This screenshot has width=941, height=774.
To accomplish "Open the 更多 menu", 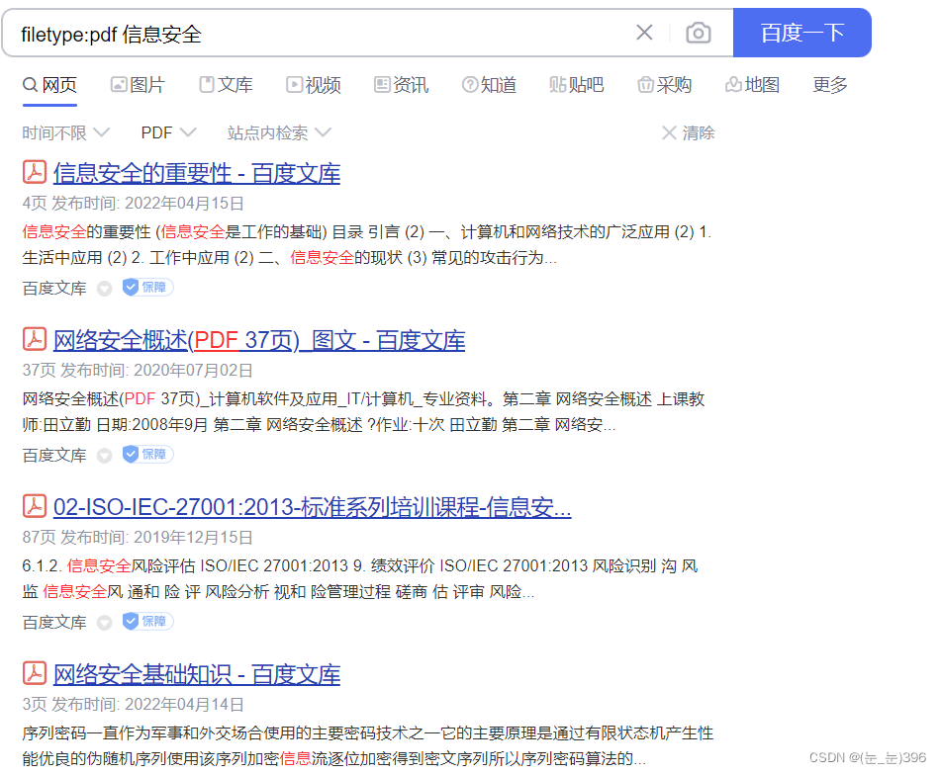I will click(x=830, y=85).
